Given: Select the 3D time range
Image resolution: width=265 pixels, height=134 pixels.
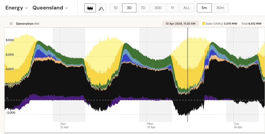Looking at the screenshot, I should [129, 8].
